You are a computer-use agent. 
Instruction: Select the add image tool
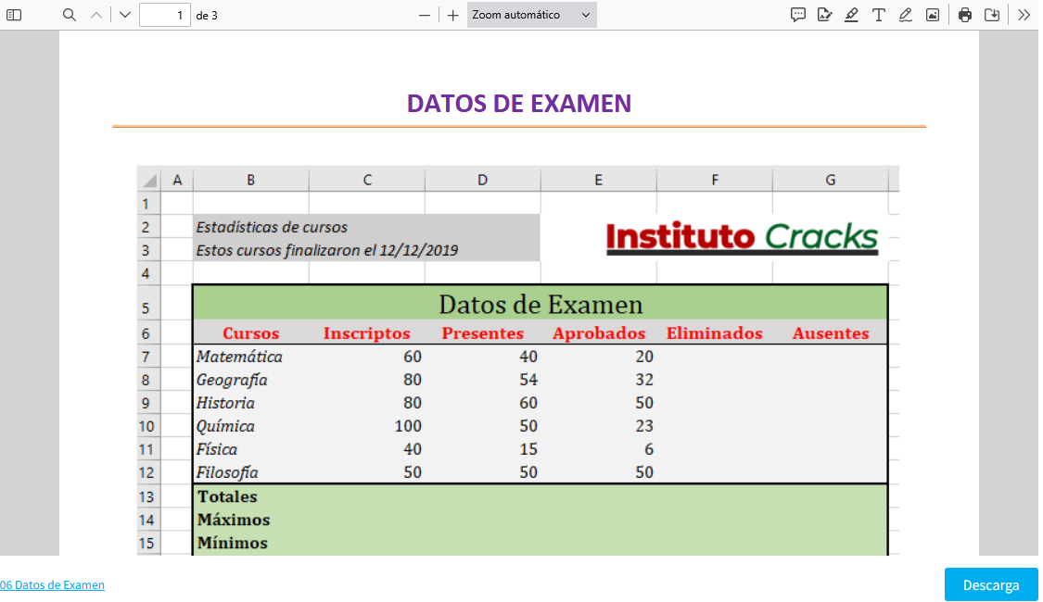click(932, 15)
